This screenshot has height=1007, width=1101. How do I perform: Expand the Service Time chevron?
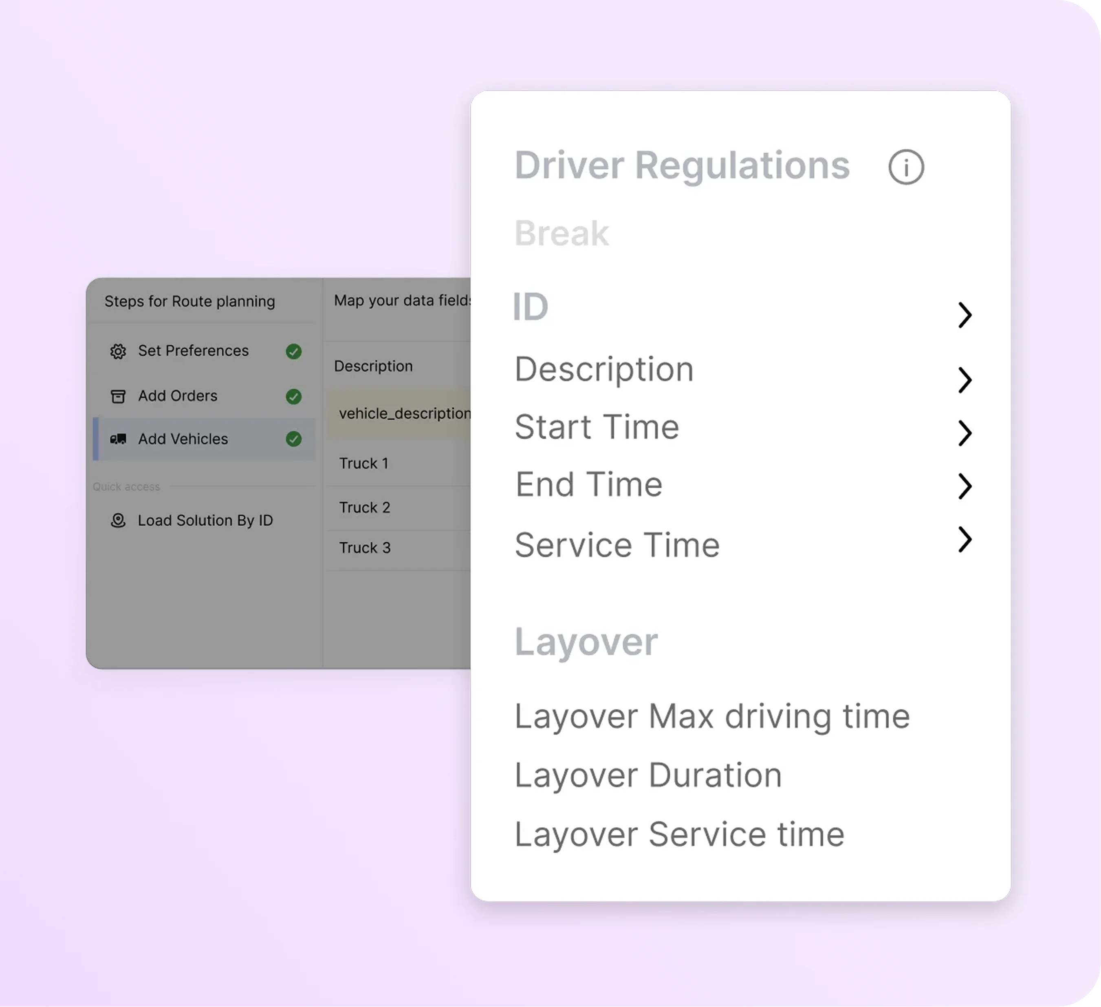[x=965, y=540]
